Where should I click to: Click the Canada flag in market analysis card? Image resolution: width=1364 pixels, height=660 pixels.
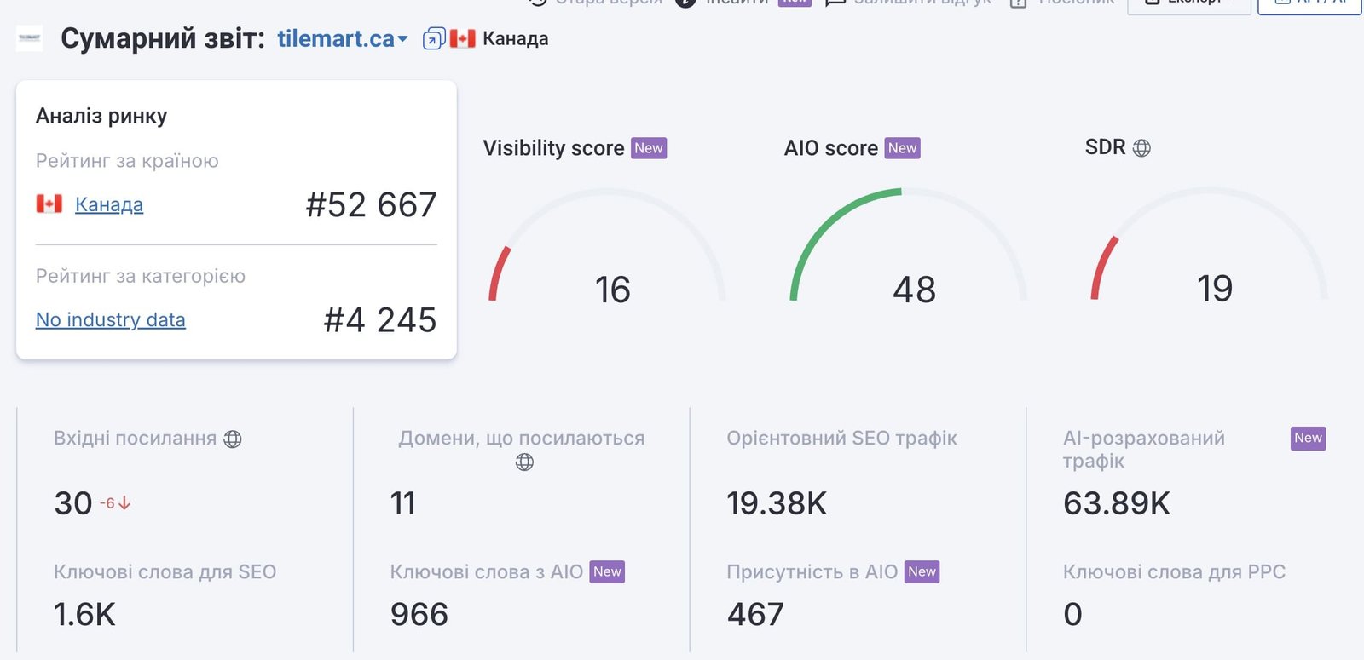coord(49,204)
